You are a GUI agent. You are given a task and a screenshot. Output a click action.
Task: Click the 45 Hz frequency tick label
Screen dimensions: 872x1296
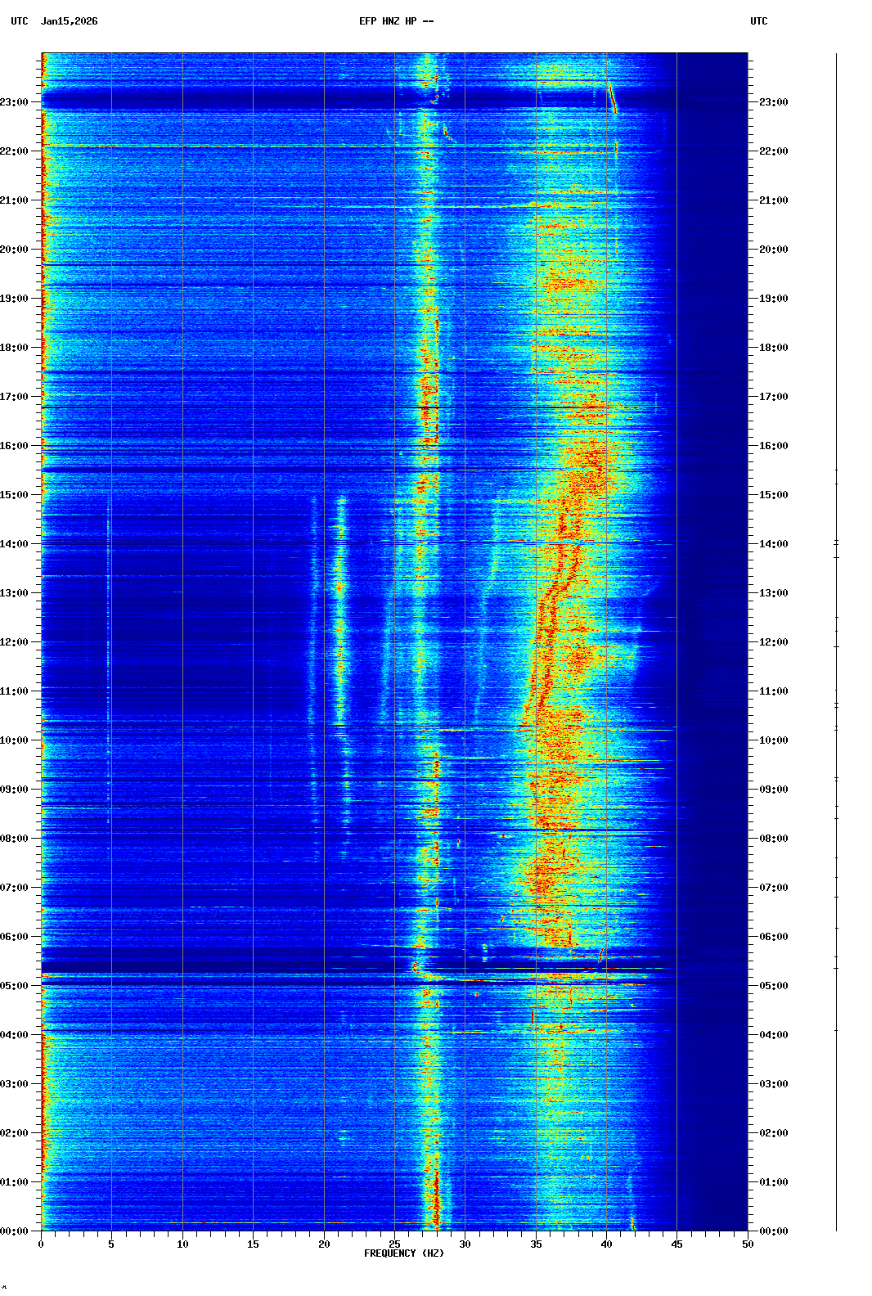point(677,1244)
